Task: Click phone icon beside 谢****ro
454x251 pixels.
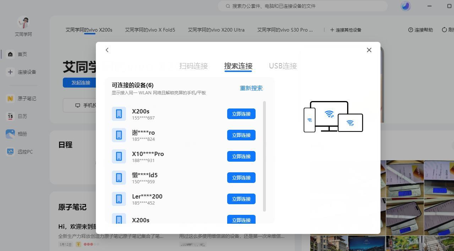Action: pos(119,135)
